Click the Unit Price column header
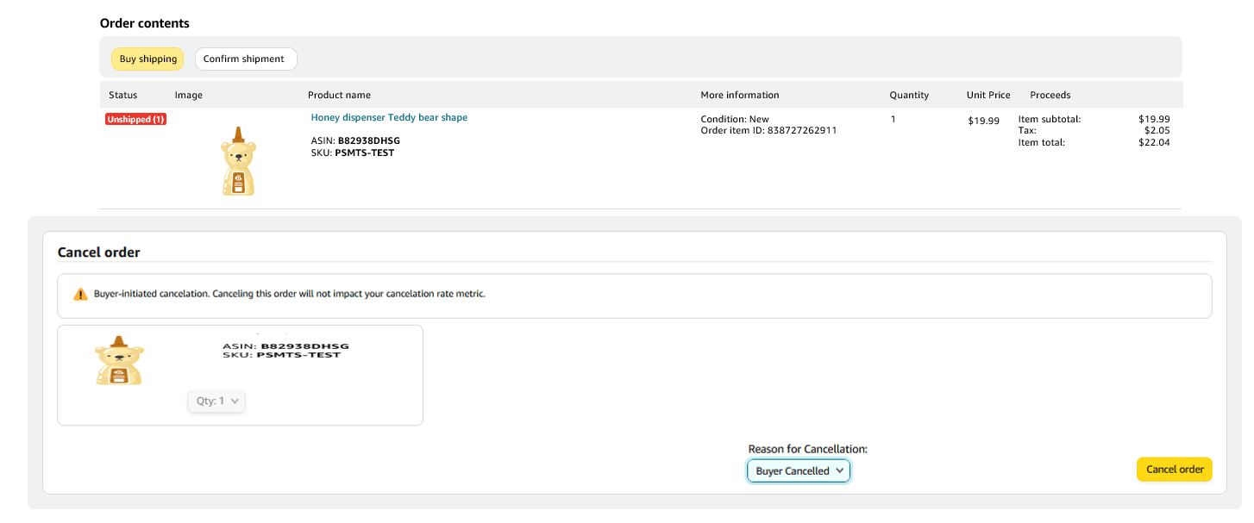 point(988,96)
